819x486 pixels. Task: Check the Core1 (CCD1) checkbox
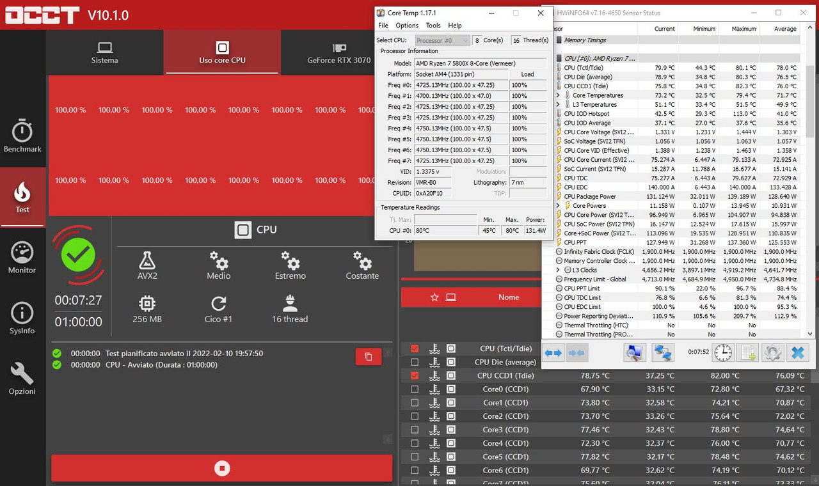coord(415,403)
